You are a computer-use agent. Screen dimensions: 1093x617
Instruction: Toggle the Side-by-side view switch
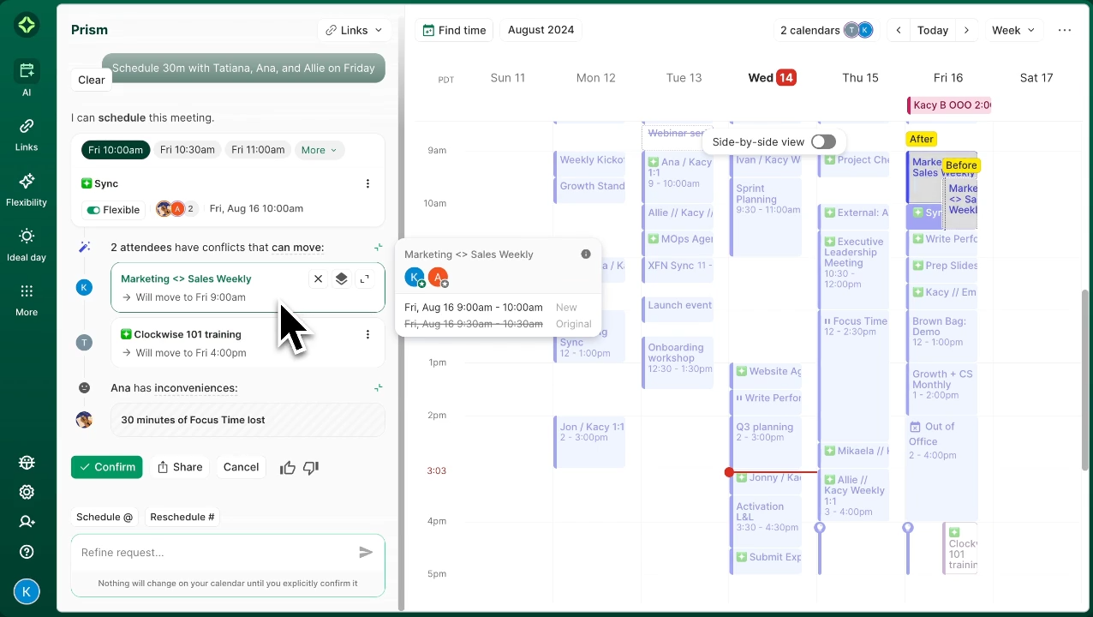pyautogui.click(x=823, y=141)
